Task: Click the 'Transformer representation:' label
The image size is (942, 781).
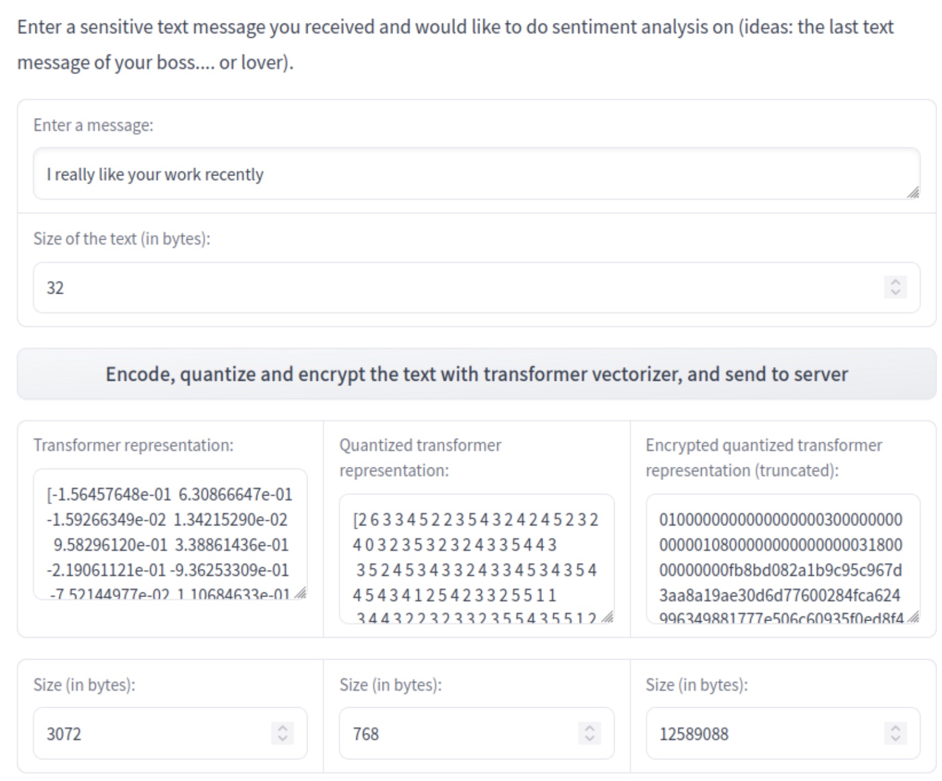Action: 133,445
